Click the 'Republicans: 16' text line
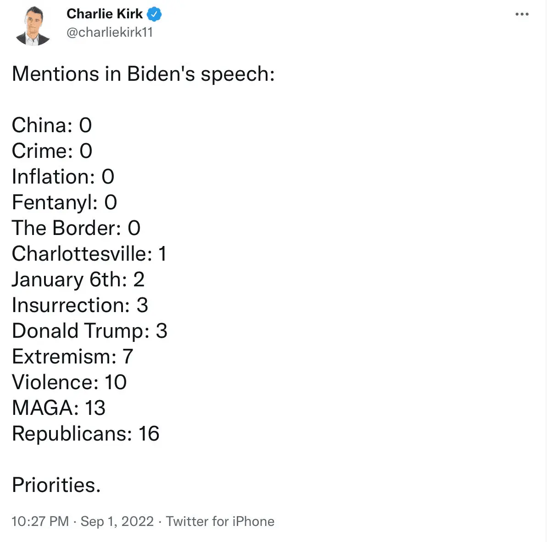This screenshot has height=542, width=547. click(86, 434)
